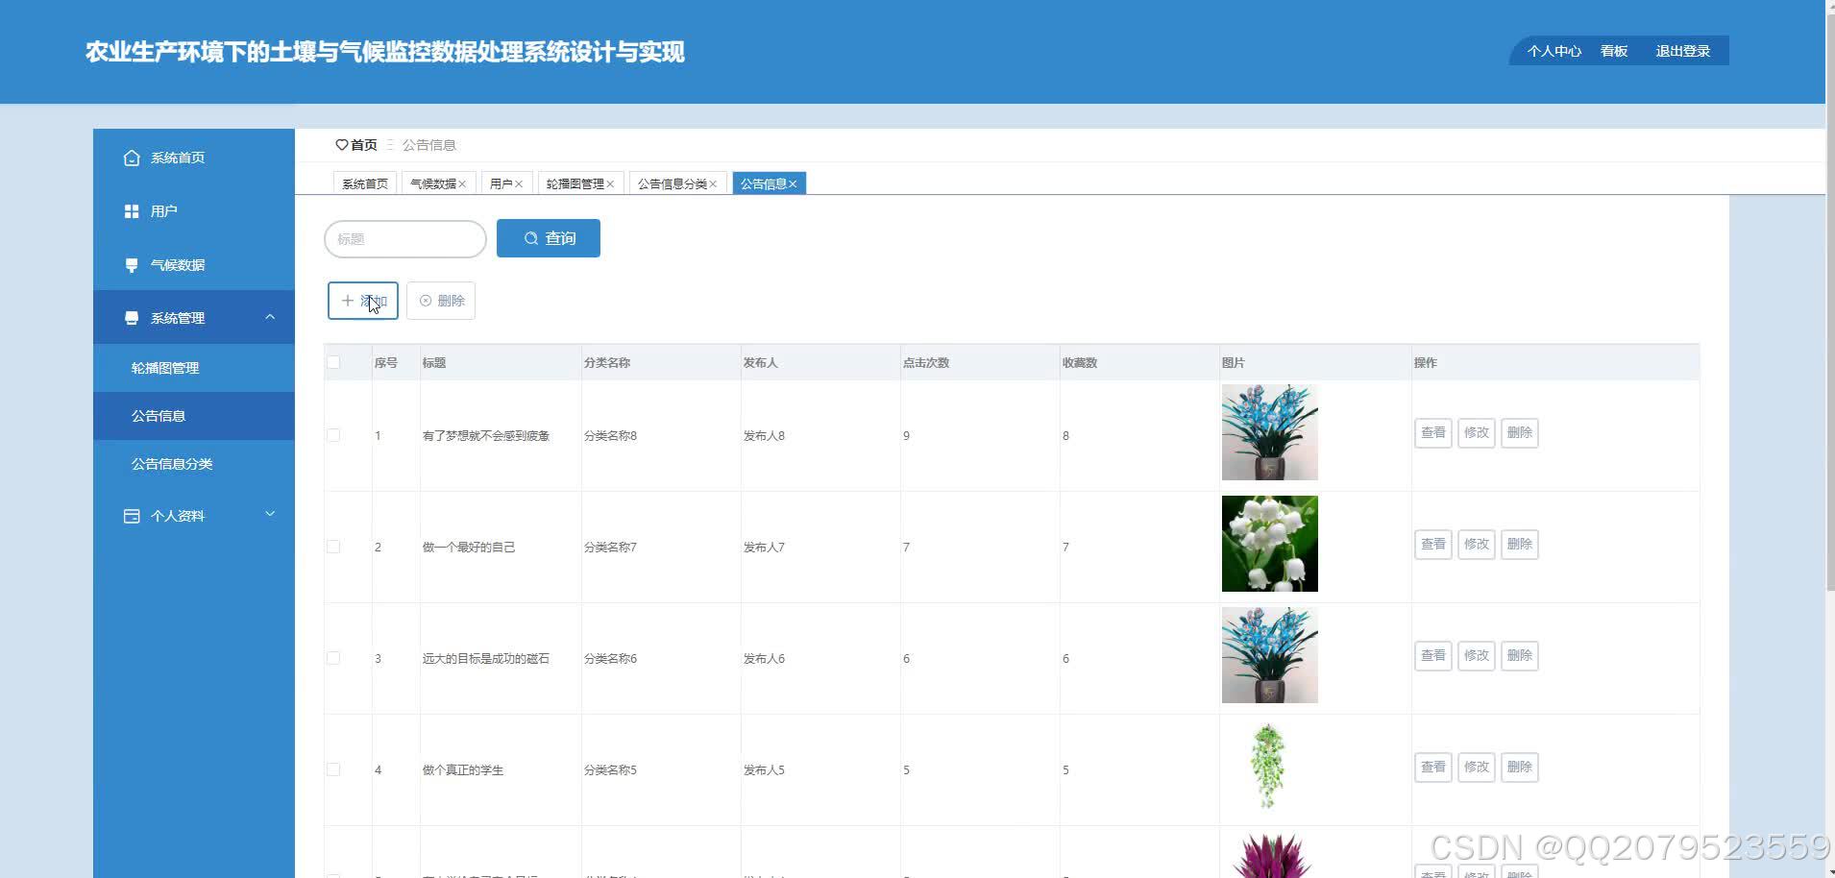Check the checkbox for row 2 做一个最好的自己
The image size is (1835, 878).
(x=333, y=546)
